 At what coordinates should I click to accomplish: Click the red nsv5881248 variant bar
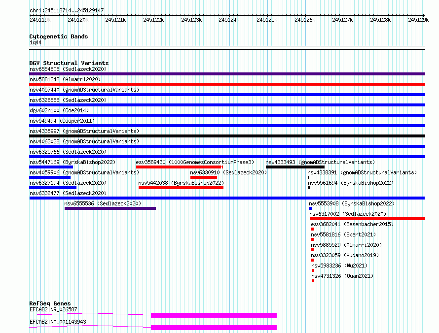[x=227, y=84]
